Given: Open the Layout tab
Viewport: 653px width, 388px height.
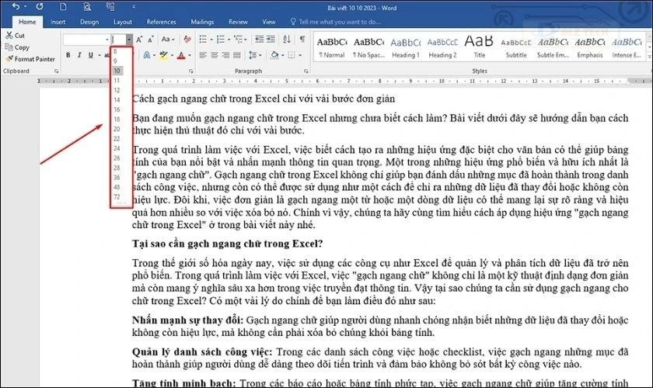Looking at the screenshot, I should [x=123, y=22].
